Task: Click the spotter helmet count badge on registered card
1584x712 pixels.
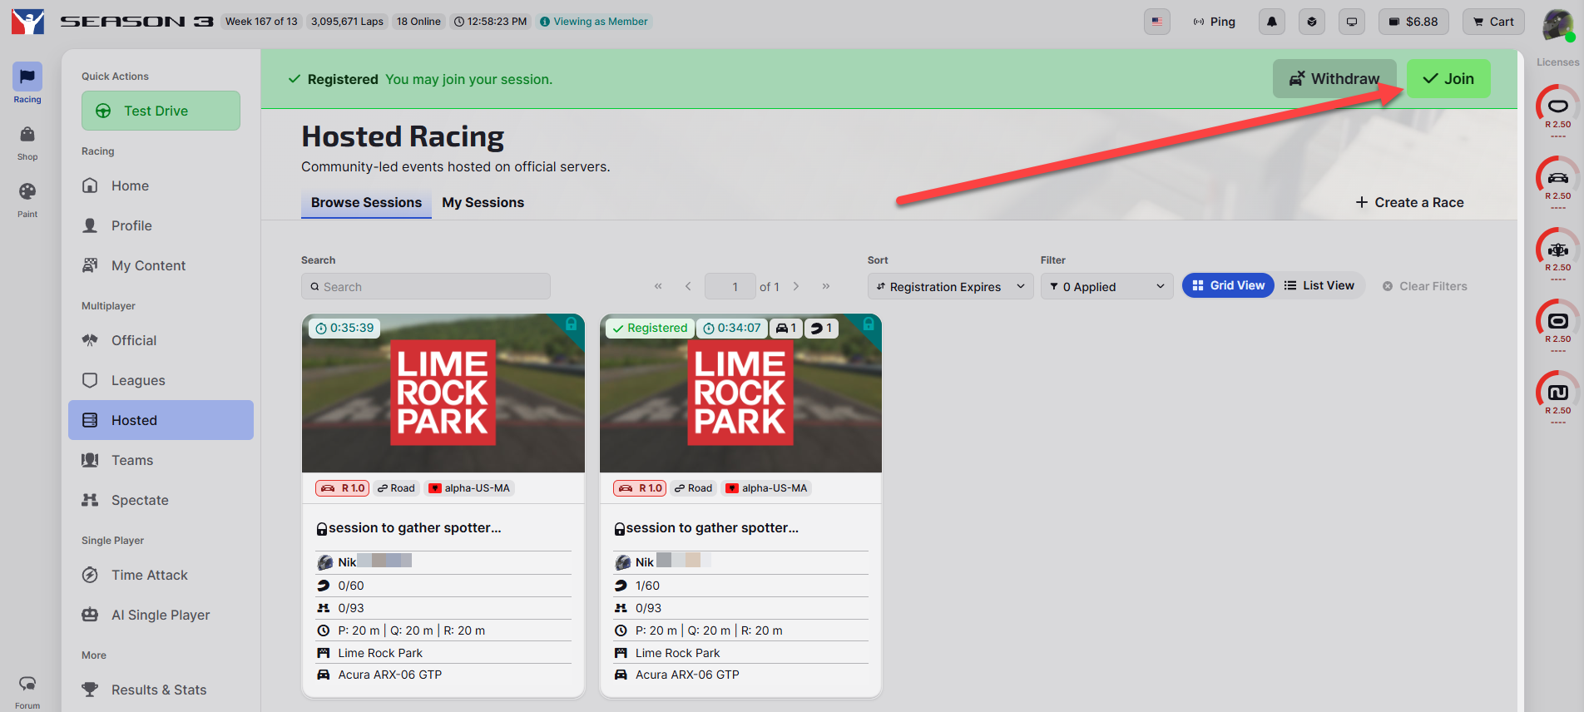Action: [x=821, y=328]
